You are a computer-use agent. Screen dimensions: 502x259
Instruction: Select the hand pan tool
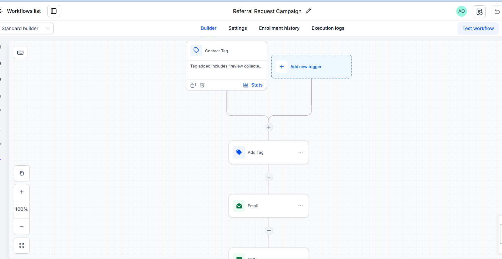point(22,173)
